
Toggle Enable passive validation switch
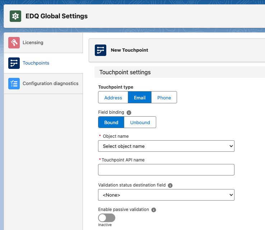point(107,218)
